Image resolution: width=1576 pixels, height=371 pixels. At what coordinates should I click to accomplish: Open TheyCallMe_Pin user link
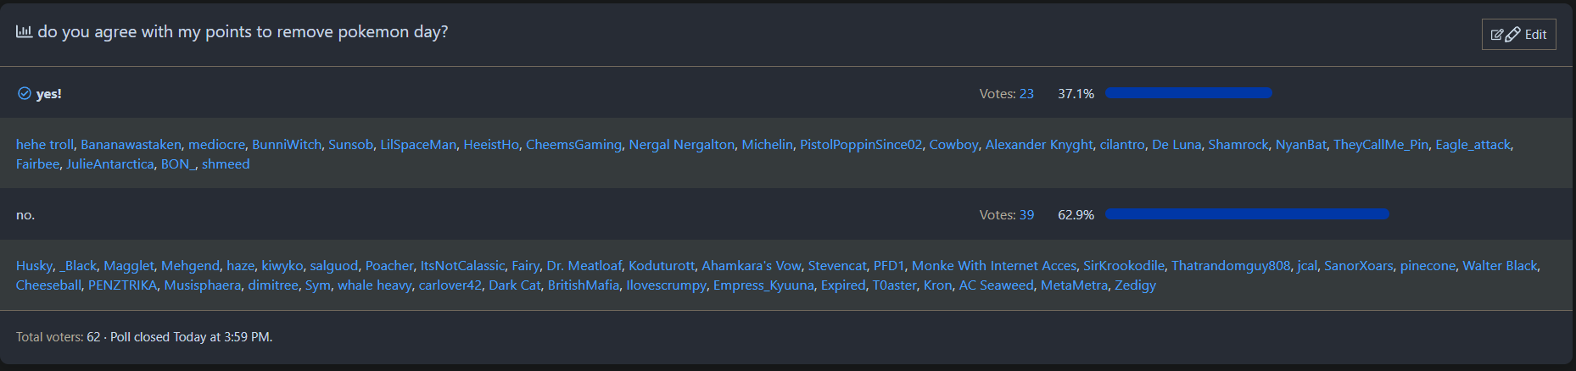click(x=1380, y=145)
